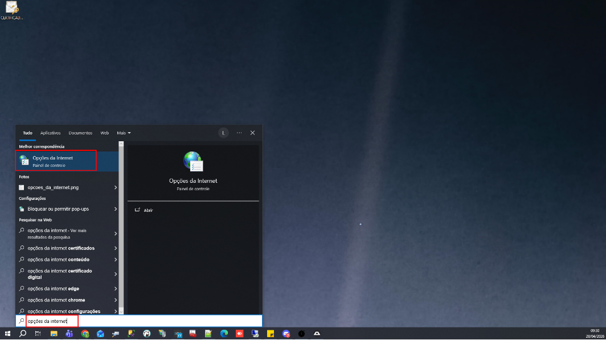Switch to the Web tab
Image resolution: width=606 pixels, height=340 pixels.
coord(104,133)
